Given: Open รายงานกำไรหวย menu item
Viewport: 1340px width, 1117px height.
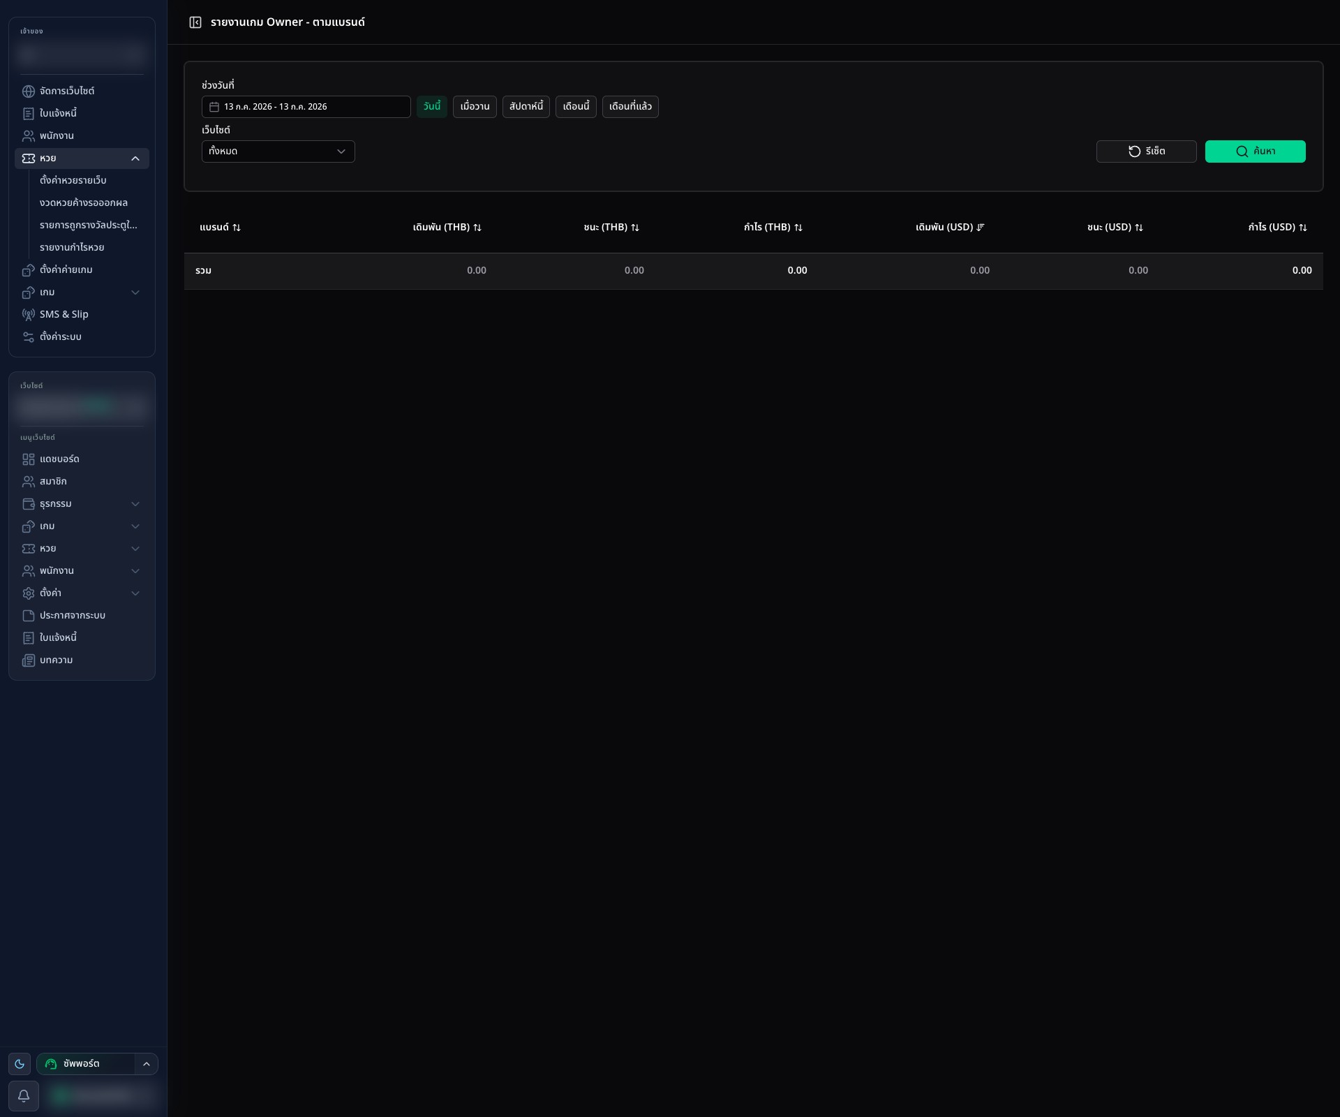Looking at the screenshot, I should (72, 247).
